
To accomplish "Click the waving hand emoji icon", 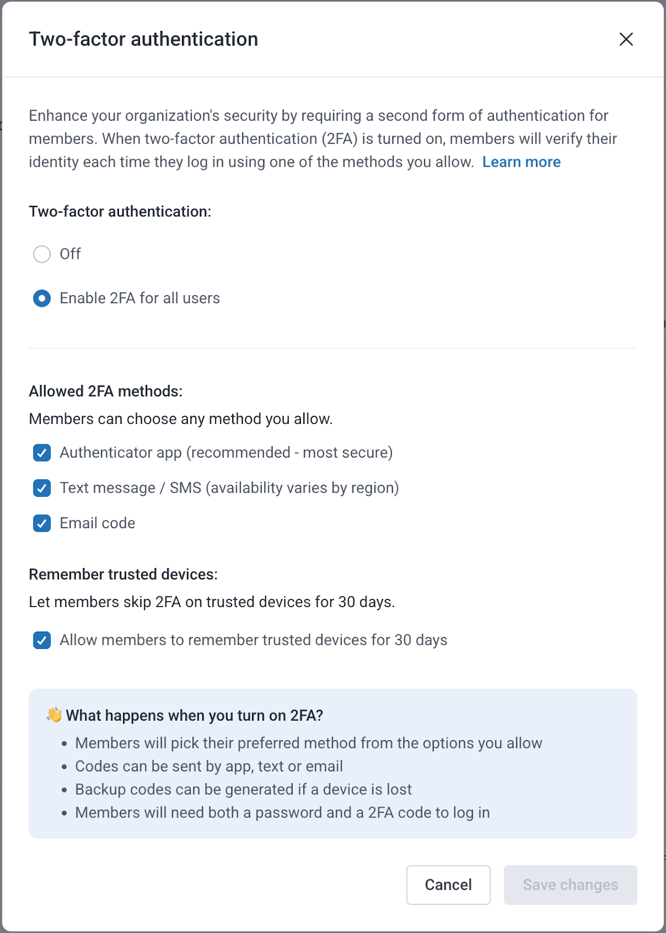I will click(x=54, y=715).
